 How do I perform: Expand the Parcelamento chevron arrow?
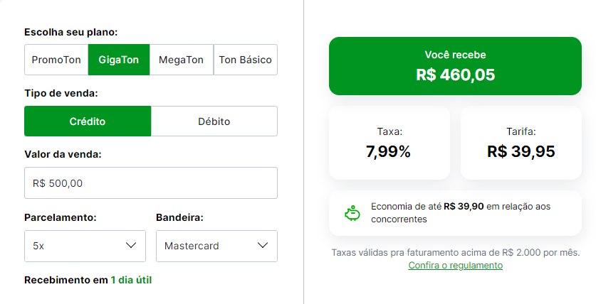tap(131, 246)
